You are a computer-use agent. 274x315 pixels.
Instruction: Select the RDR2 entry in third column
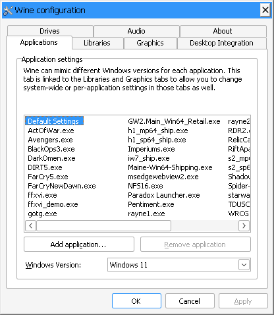pyautogui.click(x=239, y=130)
